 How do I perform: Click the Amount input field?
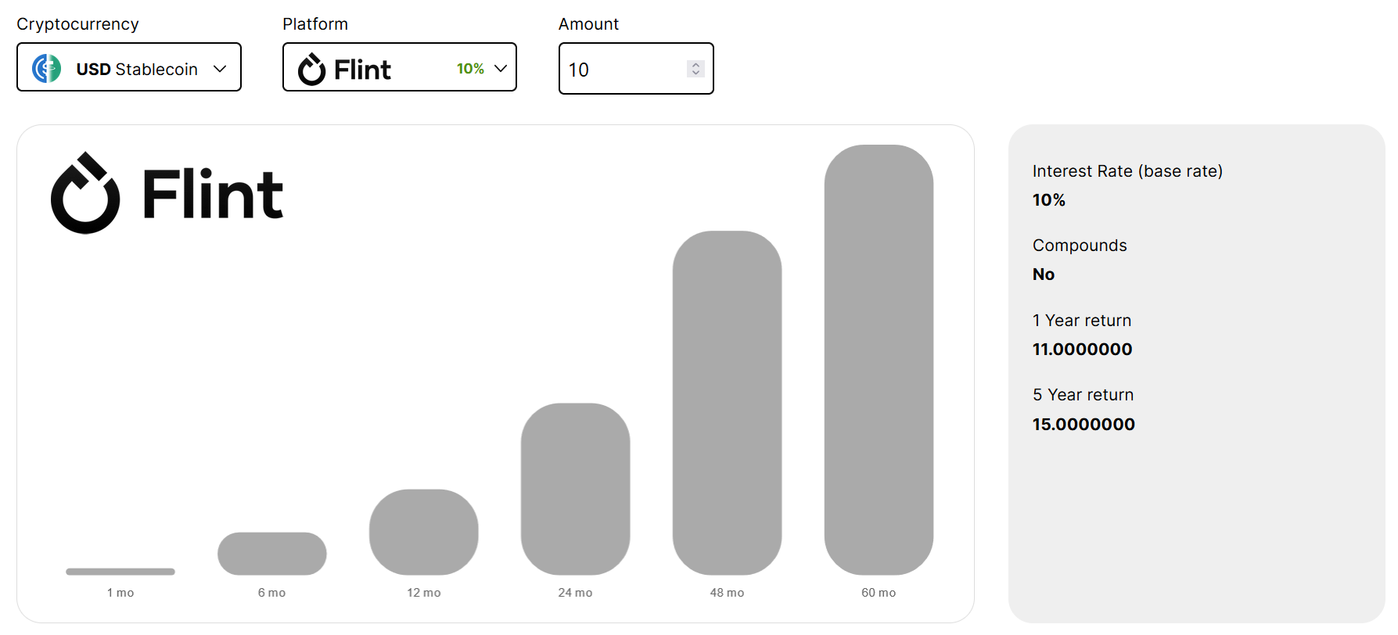click(636, 69)
